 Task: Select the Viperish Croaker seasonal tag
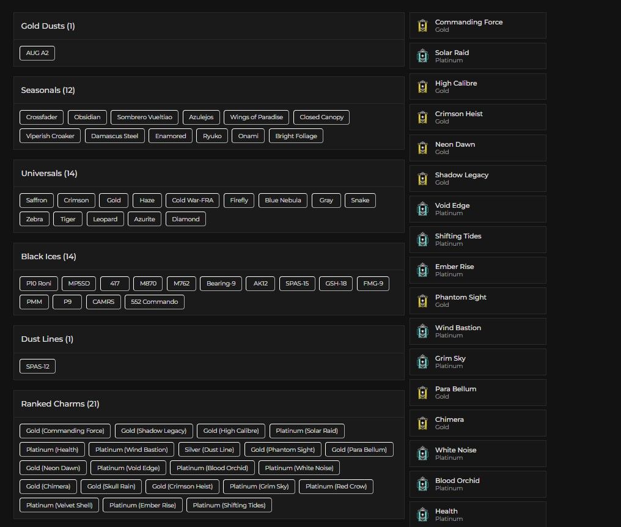point(50,136)
